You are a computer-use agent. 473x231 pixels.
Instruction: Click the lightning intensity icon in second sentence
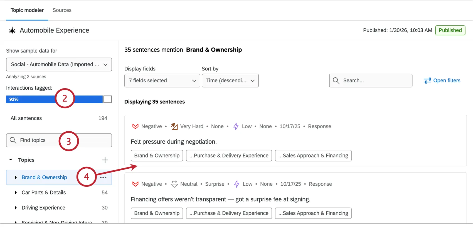237,184
